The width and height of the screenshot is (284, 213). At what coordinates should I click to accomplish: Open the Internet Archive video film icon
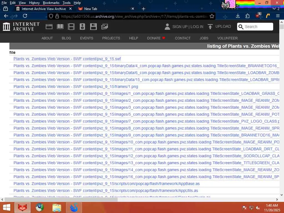(x=71, y=27)
